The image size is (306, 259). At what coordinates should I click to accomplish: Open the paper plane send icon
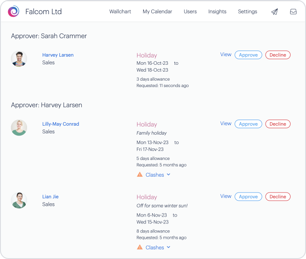[275, 12]
